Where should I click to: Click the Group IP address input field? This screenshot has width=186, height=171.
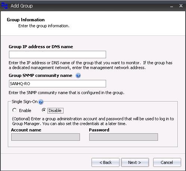click(58, 55)
